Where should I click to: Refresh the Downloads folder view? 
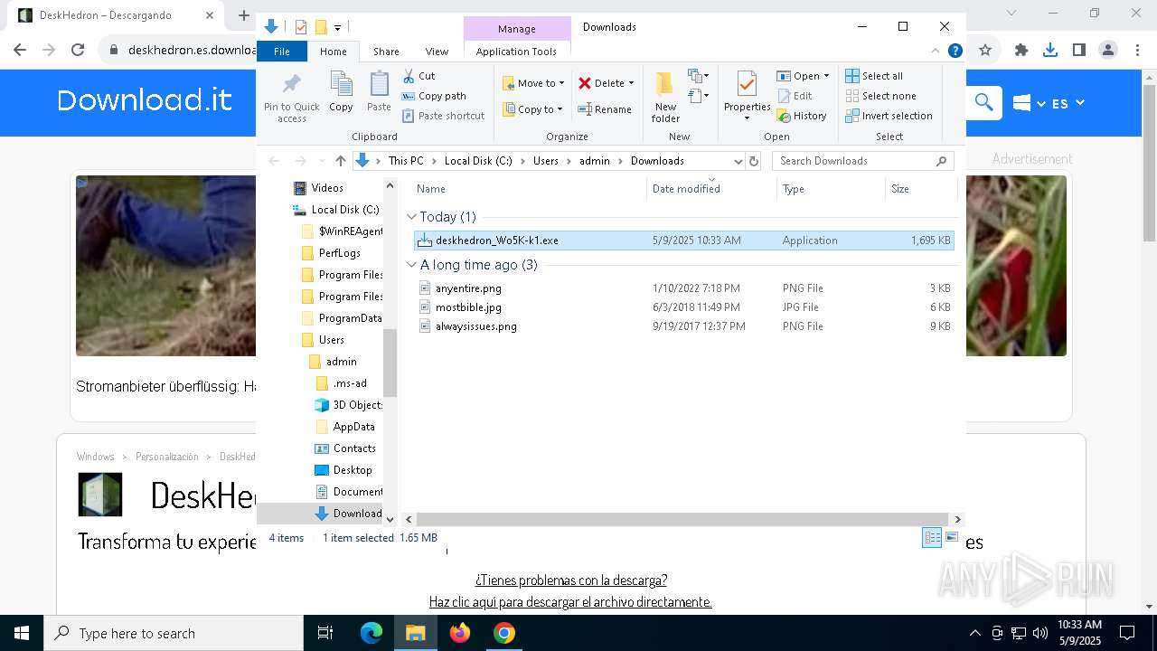[754, 161]
